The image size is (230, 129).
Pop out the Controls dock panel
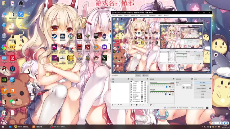pyautogui.click(x=211, y=79)
